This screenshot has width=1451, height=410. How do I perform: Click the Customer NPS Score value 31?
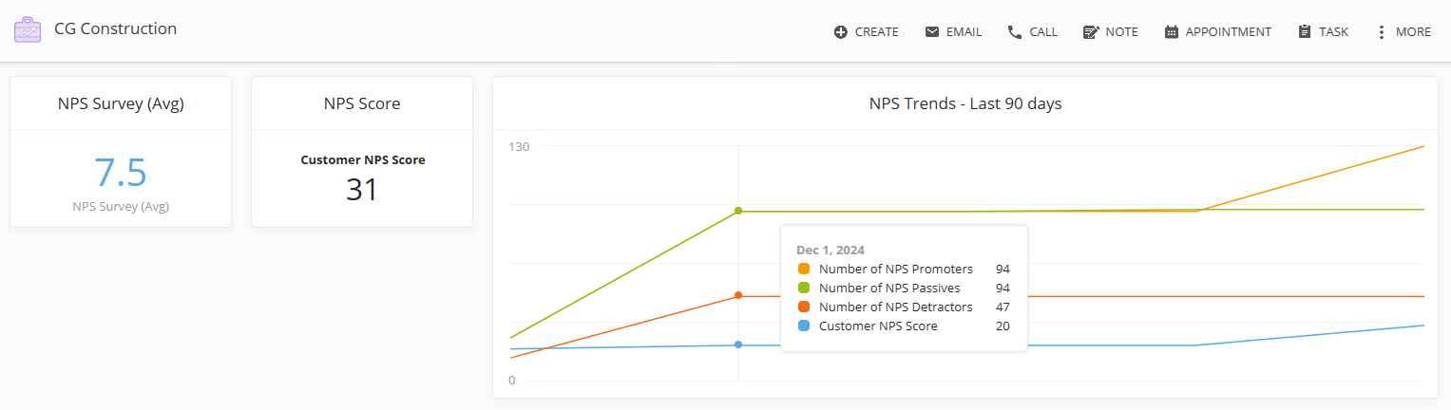coord(362,190)
